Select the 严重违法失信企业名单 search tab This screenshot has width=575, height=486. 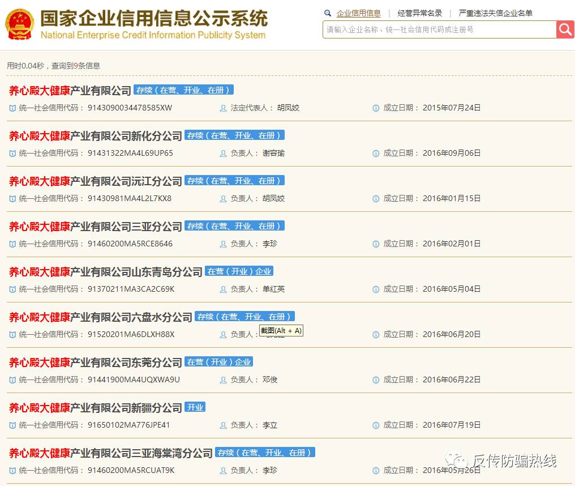pos(495,13)
